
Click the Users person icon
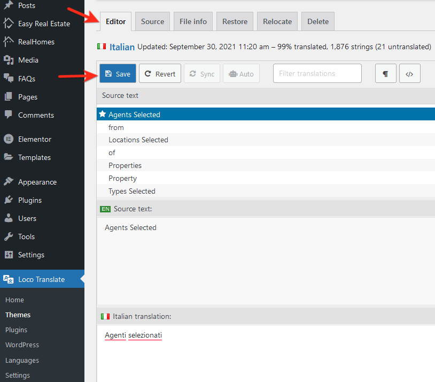click(x=9, y=218)
